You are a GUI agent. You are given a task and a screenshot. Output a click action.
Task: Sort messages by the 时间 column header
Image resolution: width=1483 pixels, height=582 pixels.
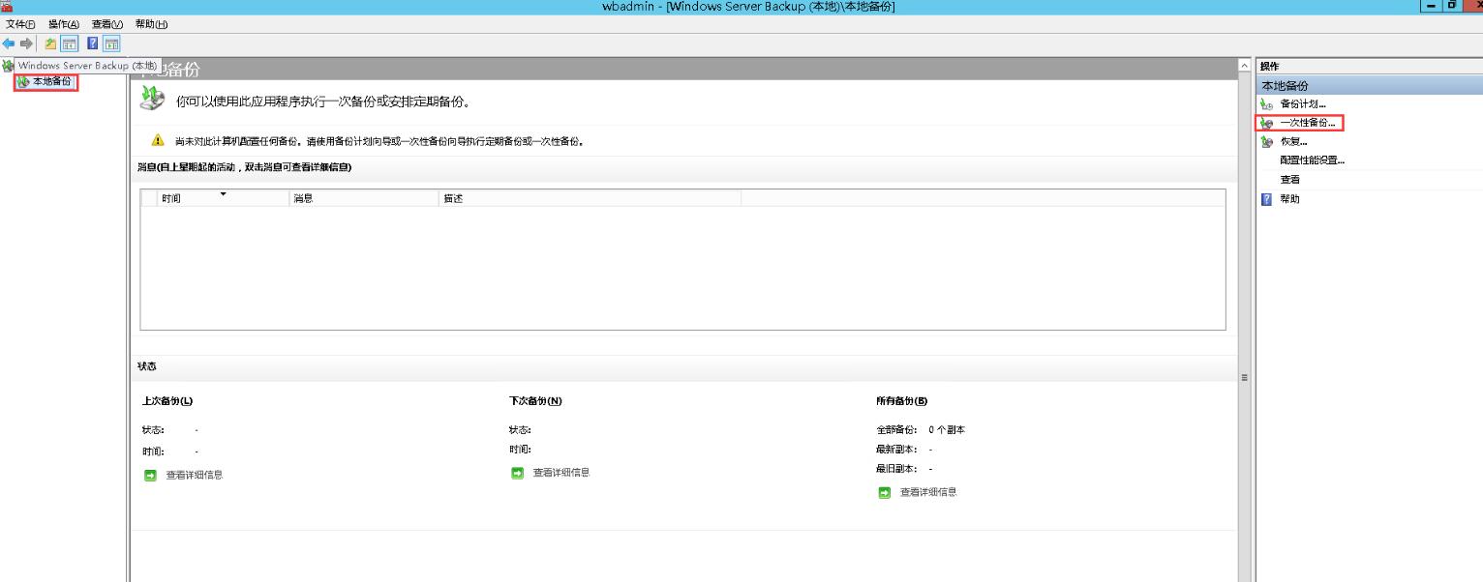coord(224,198)
